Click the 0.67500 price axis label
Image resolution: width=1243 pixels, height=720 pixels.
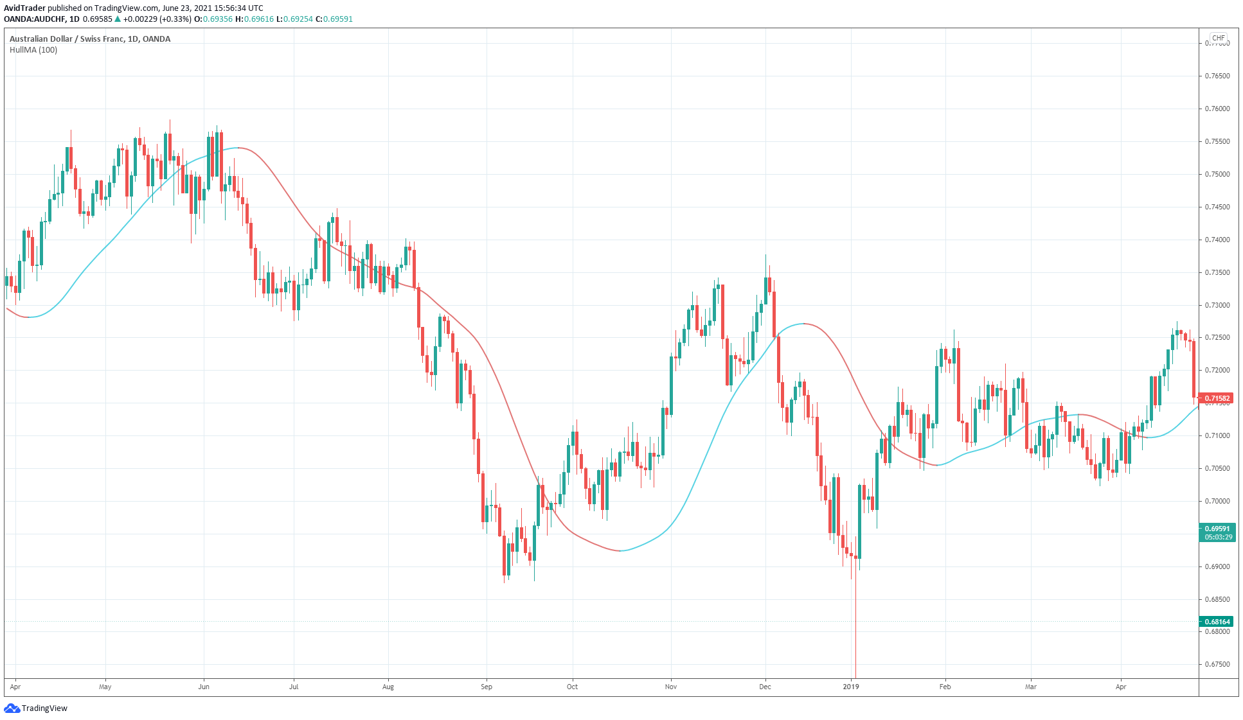(x=1217, y=664)
